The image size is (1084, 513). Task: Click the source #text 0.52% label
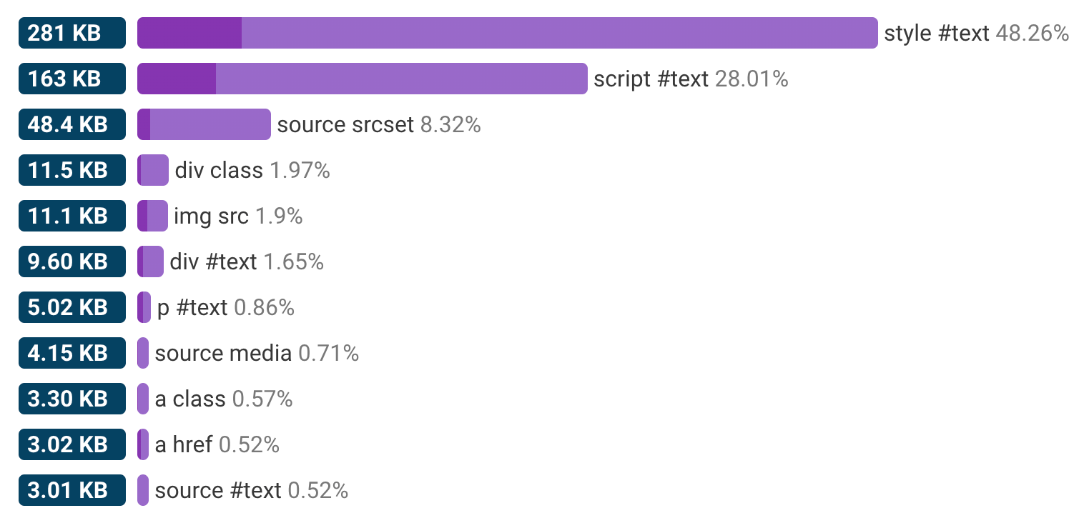(x=252, y=490)
